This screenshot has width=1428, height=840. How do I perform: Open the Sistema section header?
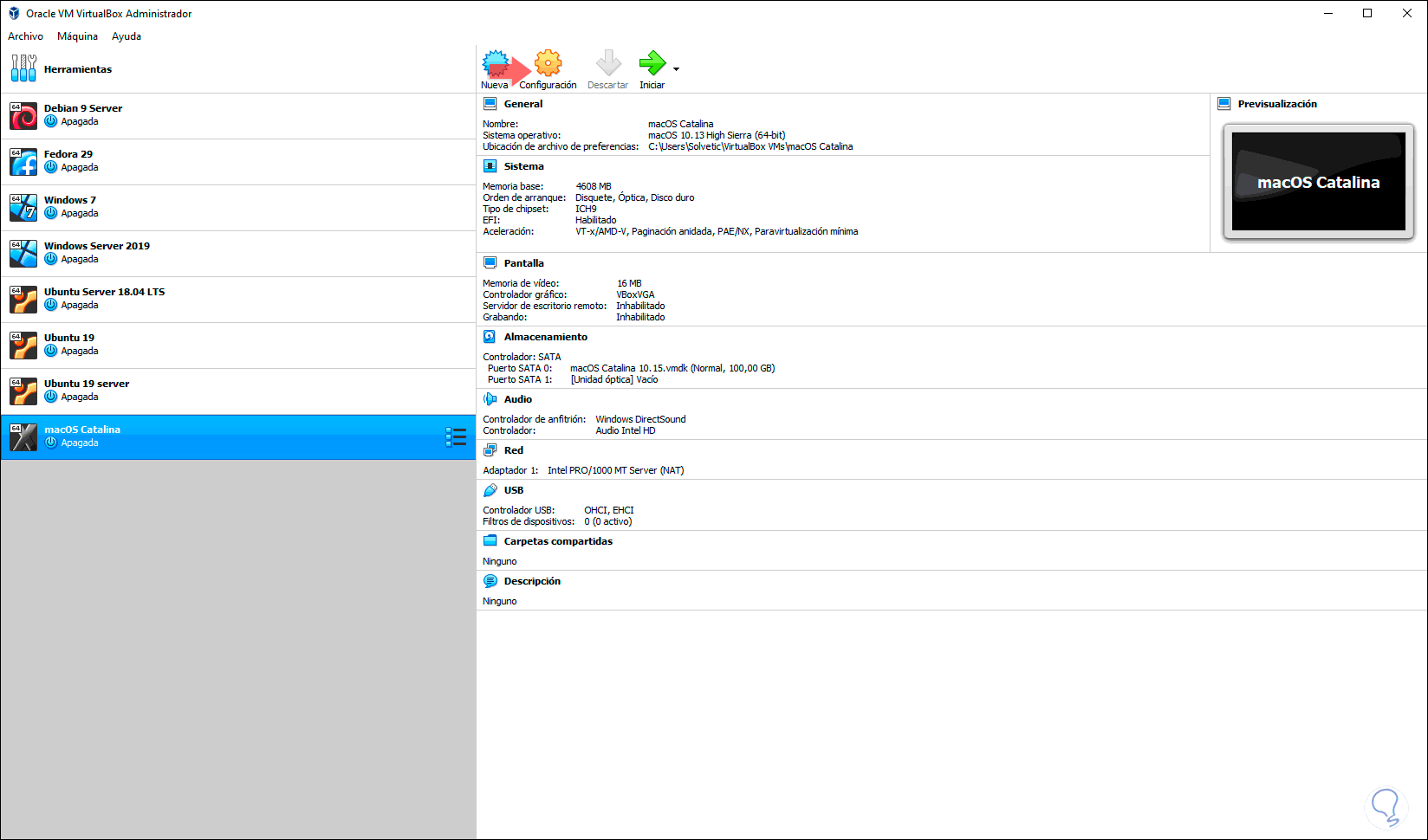(x=524, y=166)
